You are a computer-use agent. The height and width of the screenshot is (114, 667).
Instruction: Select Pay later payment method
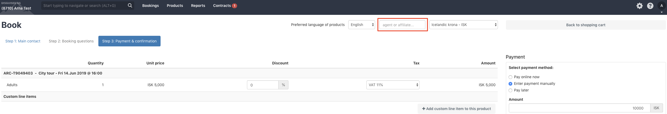coord(510,90)
